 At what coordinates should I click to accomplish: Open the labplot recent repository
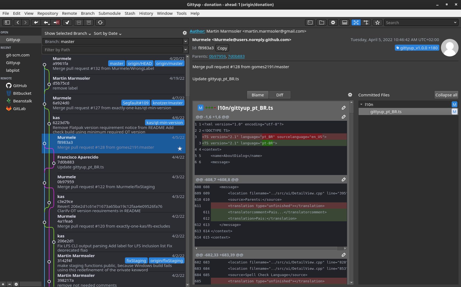pos(13,70)
